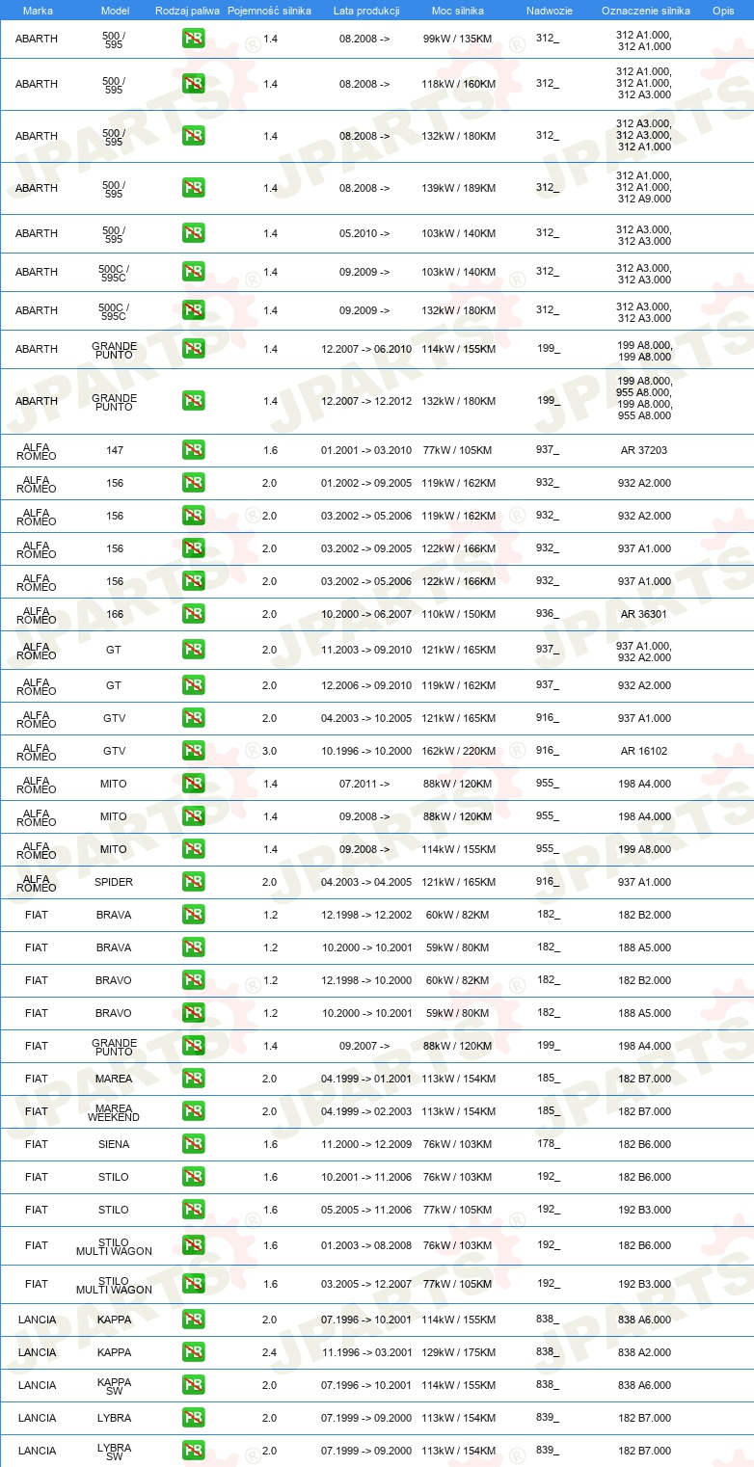The width and height of the screenshot is (754, 1467).
Task: Click the fuel icon in the Marea Weekend row
Action: [193, 1111]
